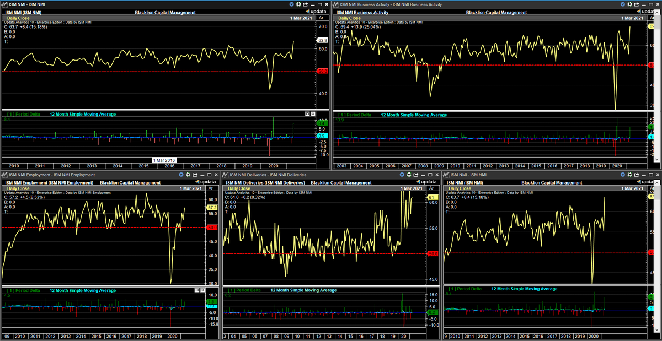Click 1 Mar 2021 date in top-left ISM NMI window
The height and width of the screenshot is (341, 662).
click(301, 18)
